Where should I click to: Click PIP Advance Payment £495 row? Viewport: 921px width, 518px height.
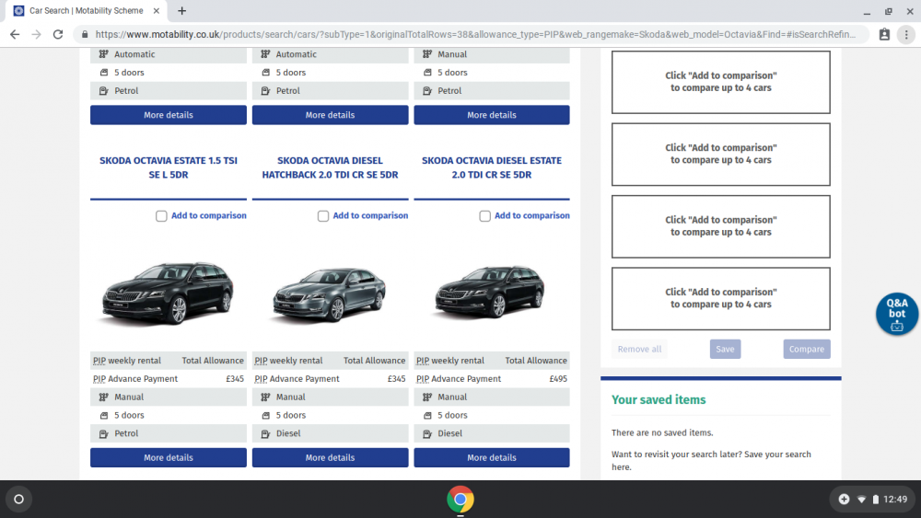pyautogui.click(x=492, y=379)
